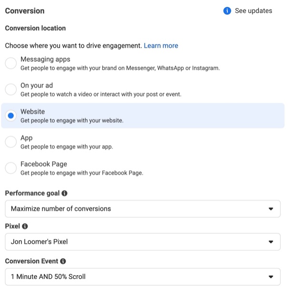Image resolution: width=288 pixels, height=289 pixels.
Task: Choose the On your ad radio option
Action: coord(11,89)
